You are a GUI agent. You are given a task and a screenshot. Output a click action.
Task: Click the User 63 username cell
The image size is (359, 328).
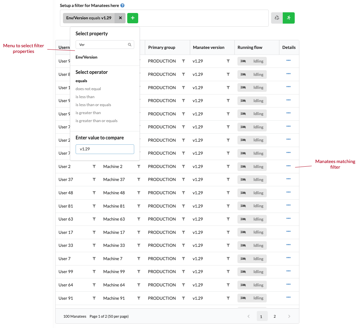click(66, 219)
